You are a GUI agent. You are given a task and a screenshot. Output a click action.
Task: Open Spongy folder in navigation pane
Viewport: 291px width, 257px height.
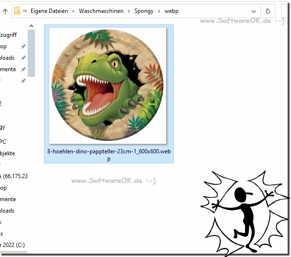(x=3, y=127)
